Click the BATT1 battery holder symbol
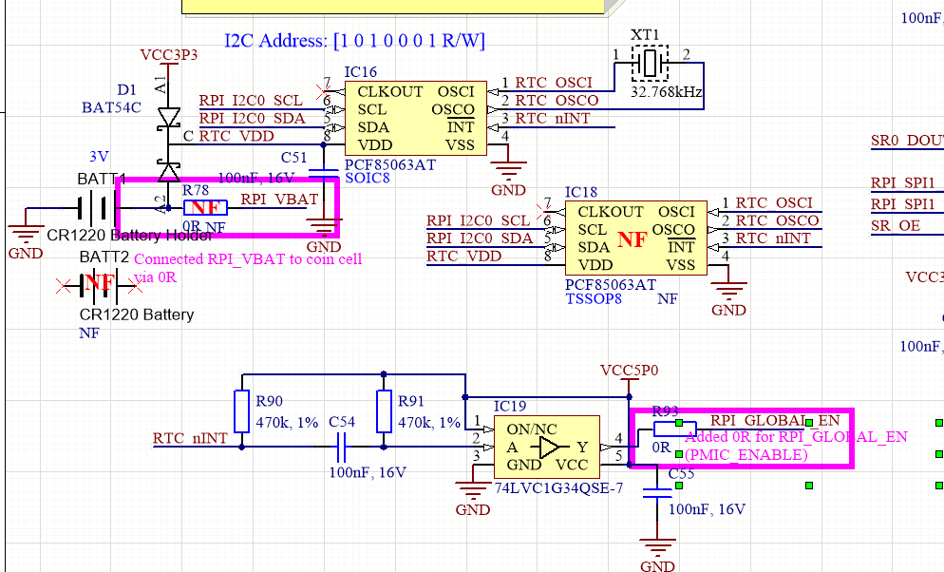Image resolution: width=944 pixels, height=572 pixels. (94, 206)
